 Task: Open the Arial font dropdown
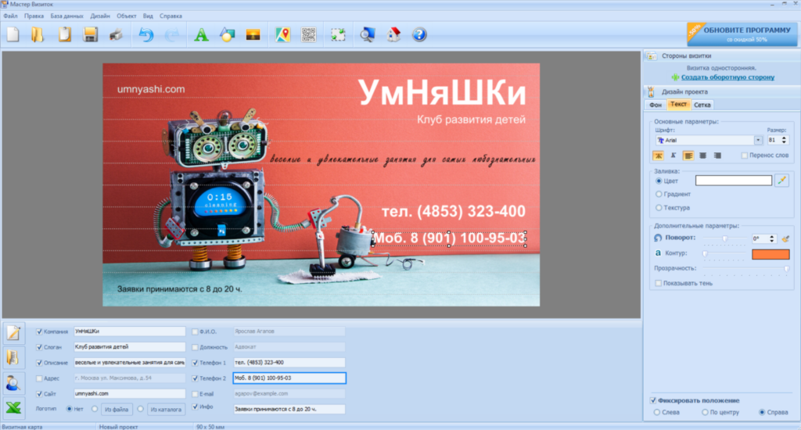[758, 140]
